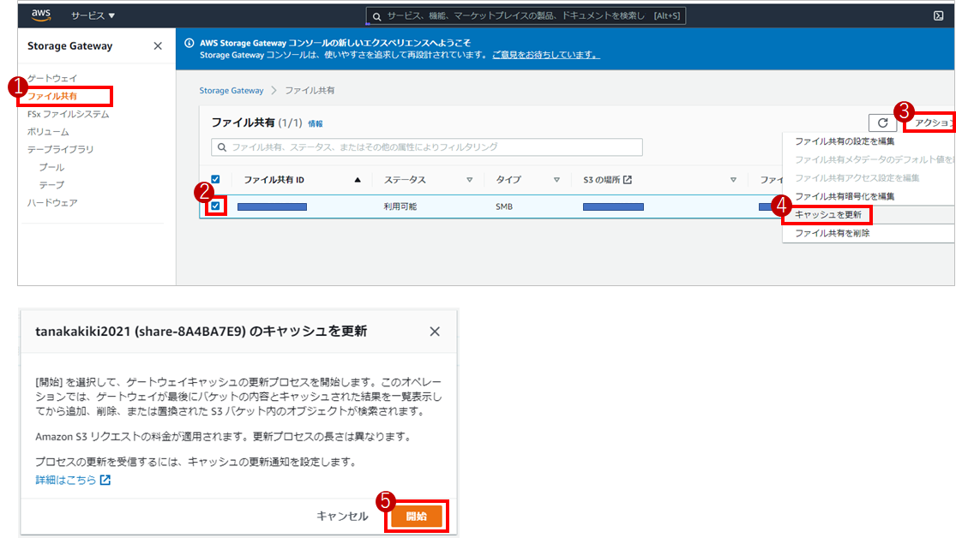This screenshot has width=956, height=538.
Task: Sort the ステータス column
Action: coord(470,180)
